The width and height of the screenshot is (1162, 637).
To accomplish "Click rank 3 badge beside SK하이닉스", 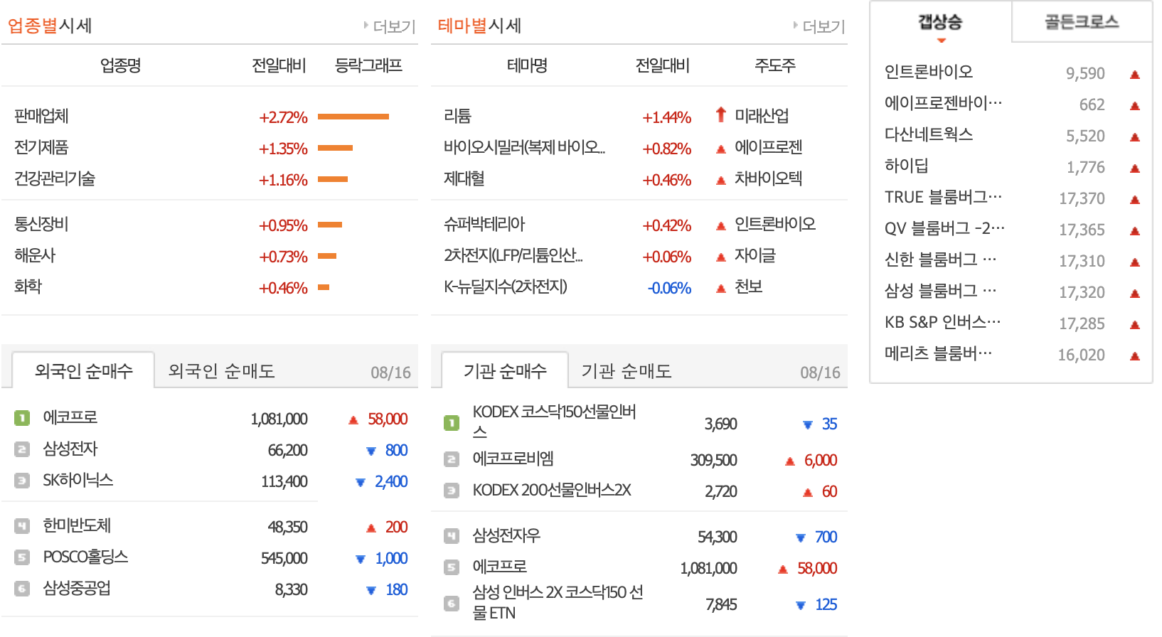I will (x=22, y=481).
